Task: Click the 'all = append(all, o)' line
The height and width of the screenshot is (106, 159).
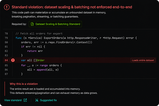Action: tap(43, 70)
